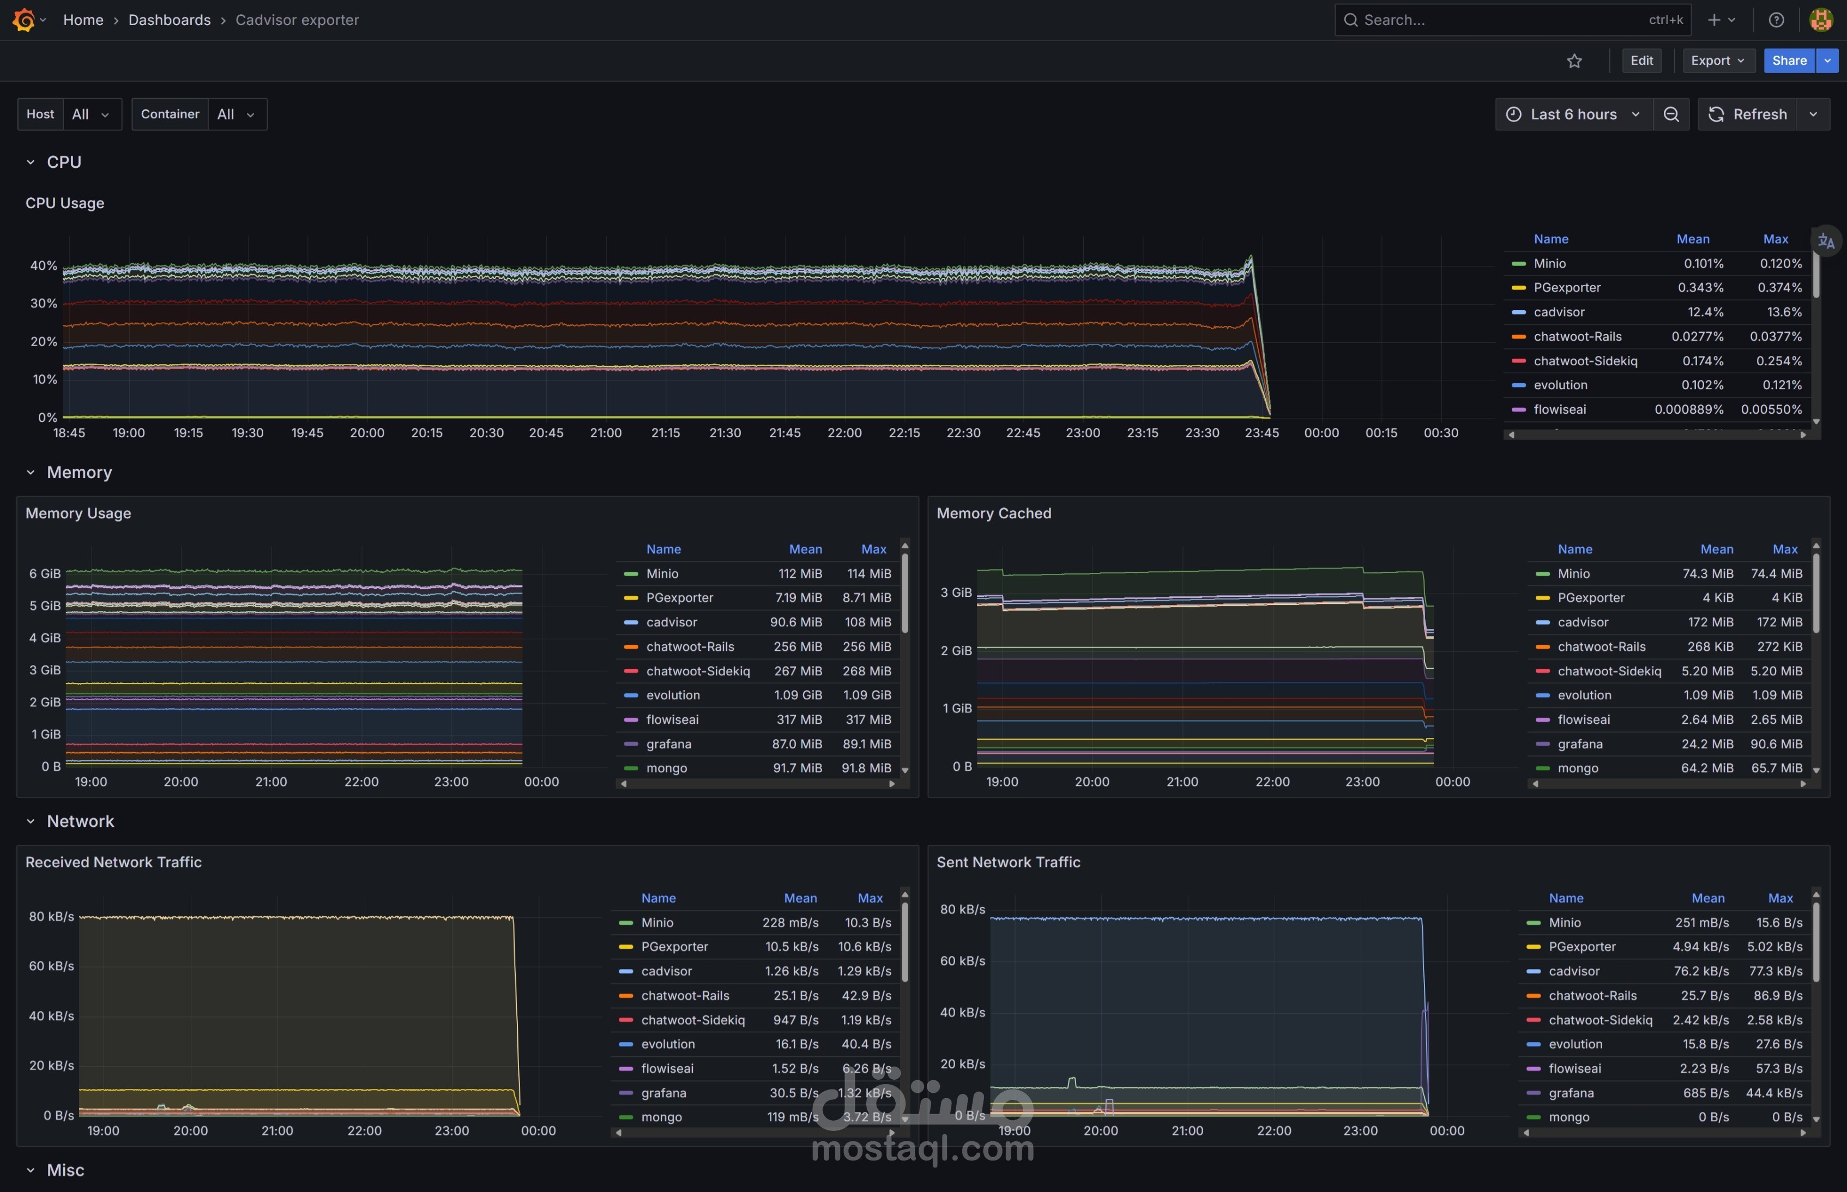Toggle flowiseai series in Sent Traffic legend
The image size is (1847, 1192).
1574,1068
